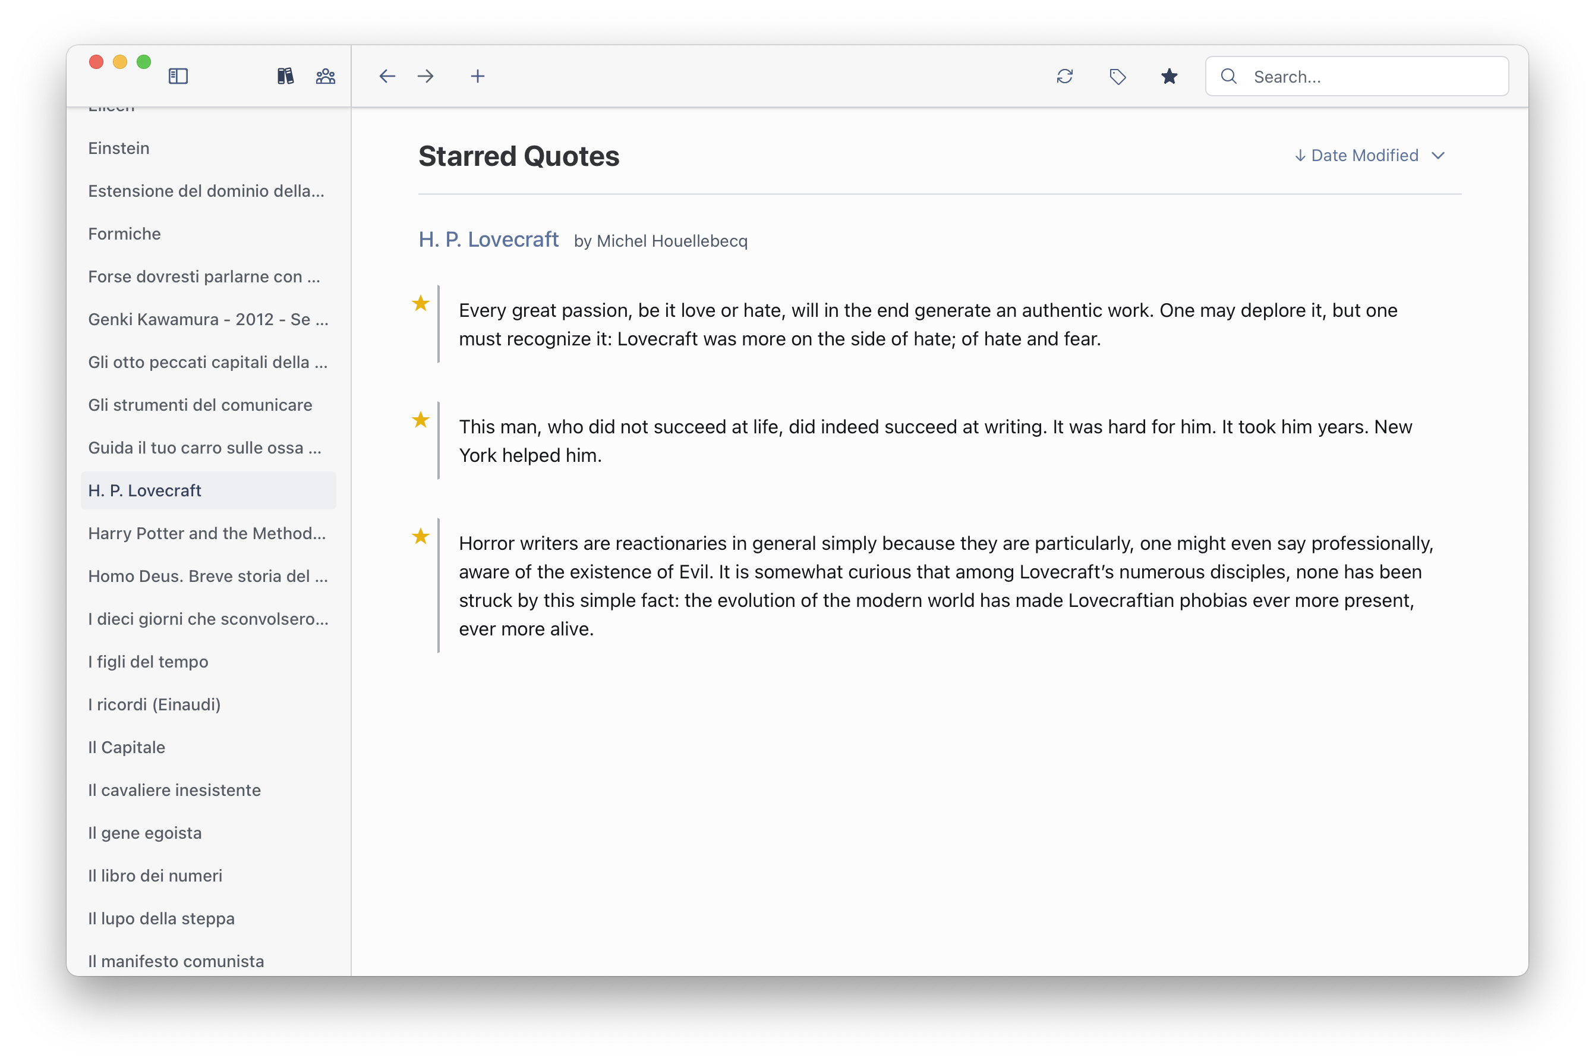The width and height of the screenshot is (1595, 1064).
Task: Go forward with the right arrow
Action: coord(425,76)
